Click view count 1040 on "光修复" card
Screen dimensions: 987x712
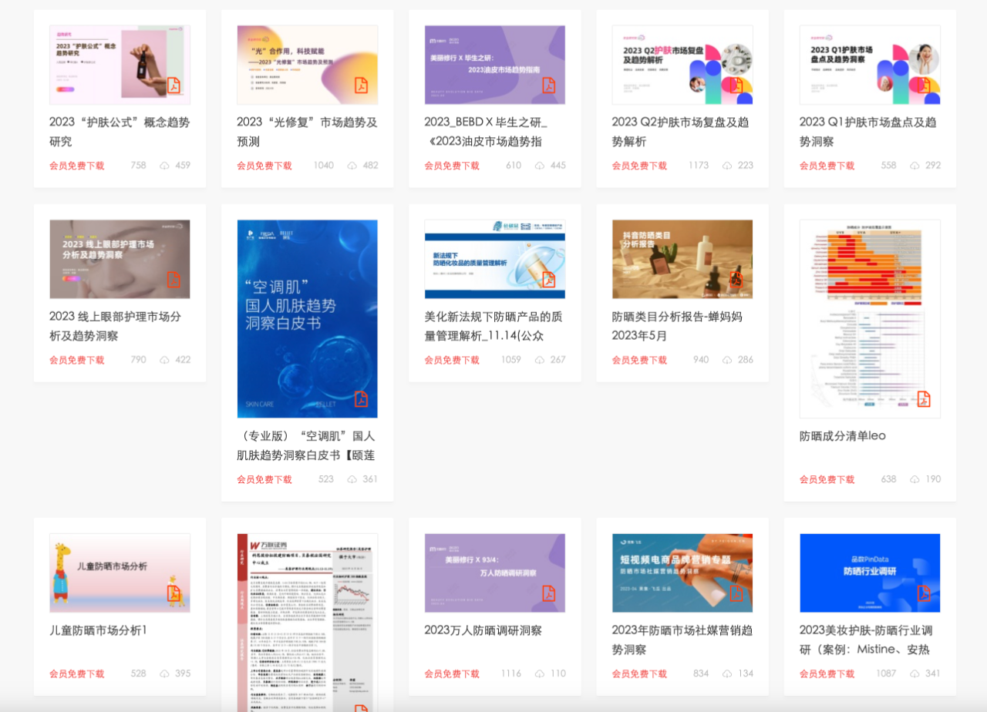click(324, 166)
